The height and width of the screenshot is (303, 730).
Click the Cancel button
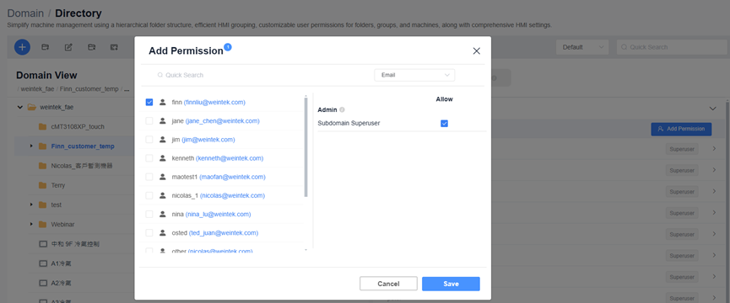[388, 284]
